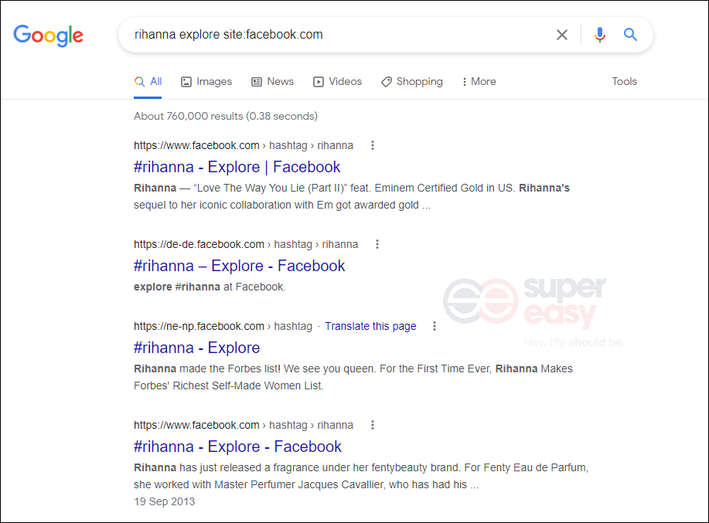Viewport: 709px width, 523px height.
Task: Open options dots for de-de.facebook.com result
Action: coord(377,244)
